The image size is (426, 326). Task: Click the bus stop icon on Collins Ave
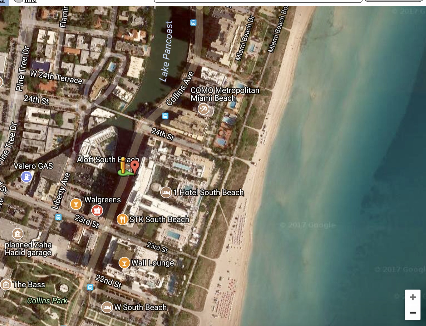(165, 116)
